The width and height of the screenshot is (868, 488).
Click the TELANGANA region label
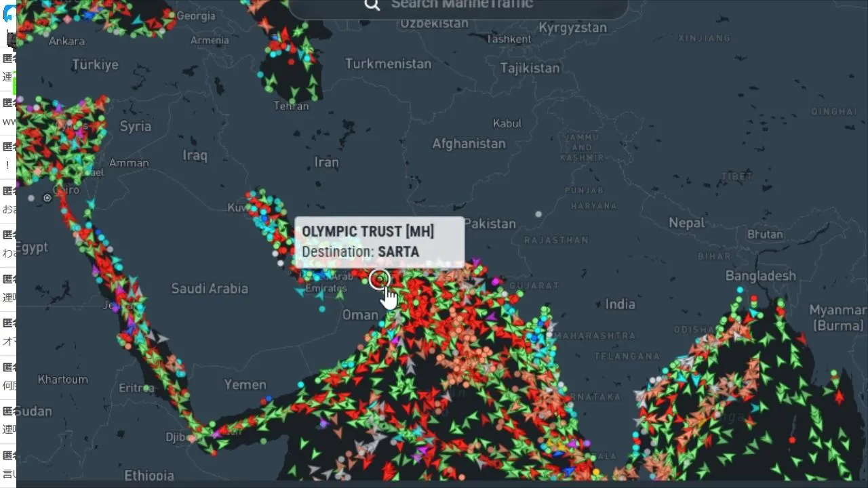point(628,356)
